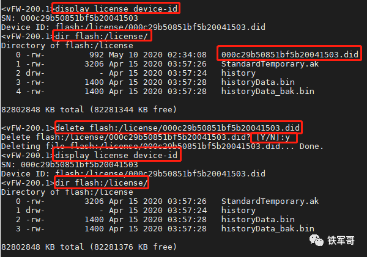Click historyData_bak.bin in the first listing

(x=268, y=92)
